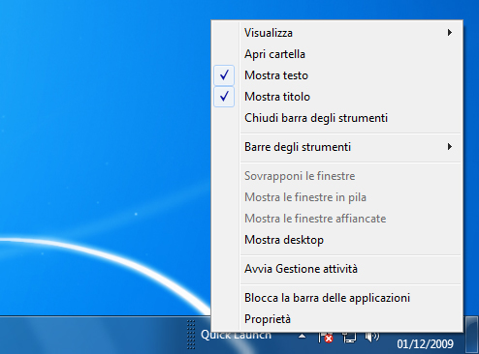Viewport: 479px width, 354px height.
Task: Toggle the Mostra testo option
Action: 336,75
